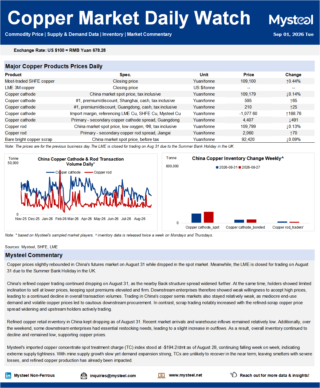Click the 'Aug-26' axis label
Viewport: 320px width, 388px height.
pos(140,219)
